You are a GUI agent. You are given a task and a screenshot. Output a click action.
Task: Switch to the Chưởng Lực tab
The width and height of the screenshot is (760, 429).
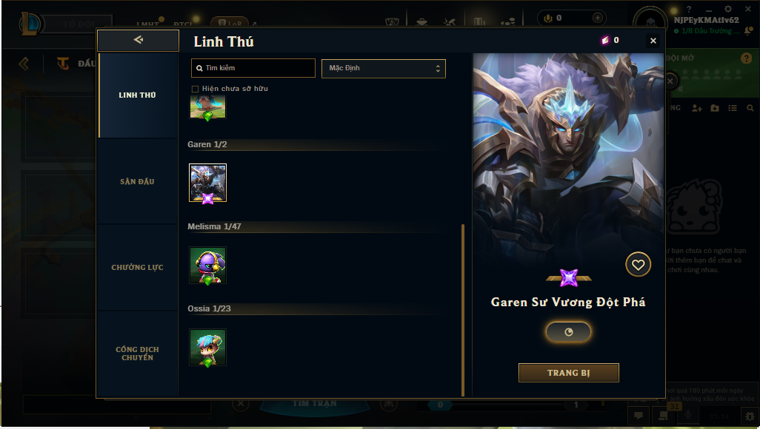coord(138,267)
